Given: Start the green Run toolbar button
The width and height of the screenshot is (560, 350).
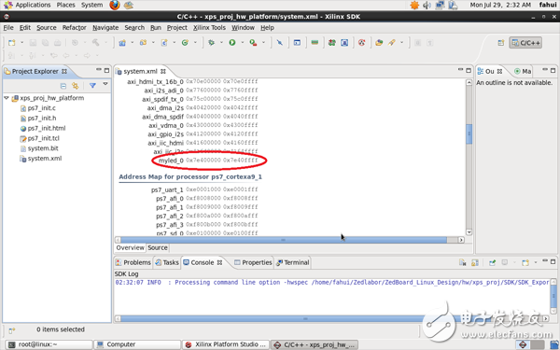Looking at the screenshot, I should click(232, 43).
